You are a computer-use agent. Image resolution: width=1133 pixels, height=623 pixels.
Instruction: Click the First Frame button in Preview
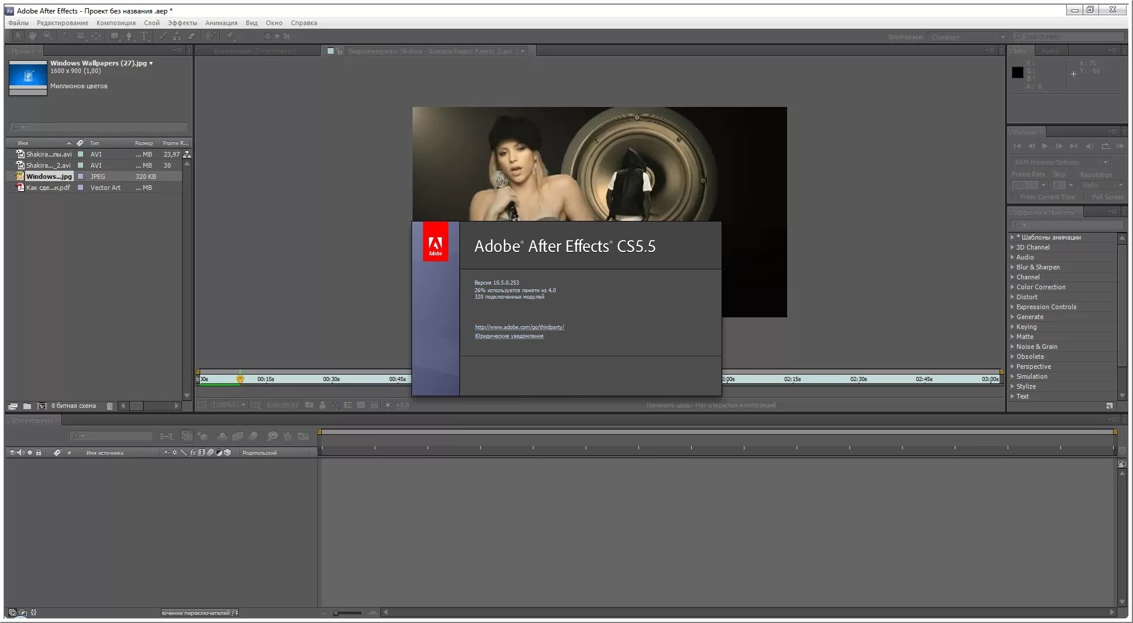click(x=1017, y=146)
